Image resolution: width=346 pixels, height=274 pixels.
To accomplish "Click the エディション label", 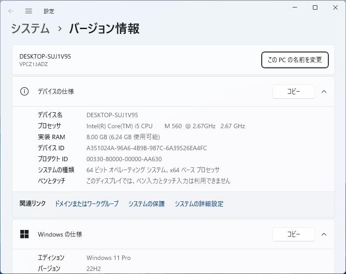I will [51, 257].
